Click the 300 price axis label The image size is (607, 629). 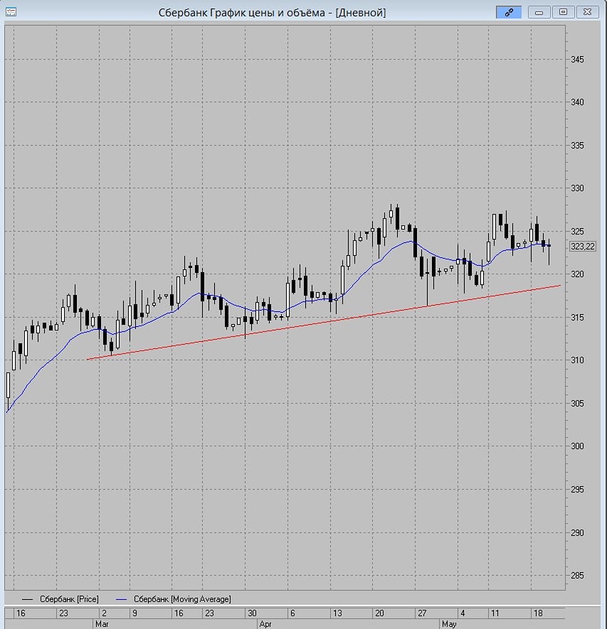[577, 446]
